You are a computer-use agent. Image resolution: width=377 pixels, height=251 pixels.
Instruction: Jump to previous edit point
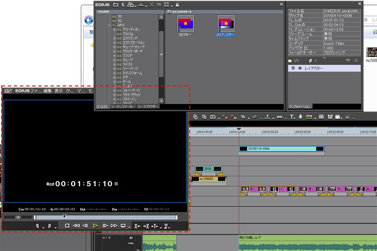click(137, 226)
